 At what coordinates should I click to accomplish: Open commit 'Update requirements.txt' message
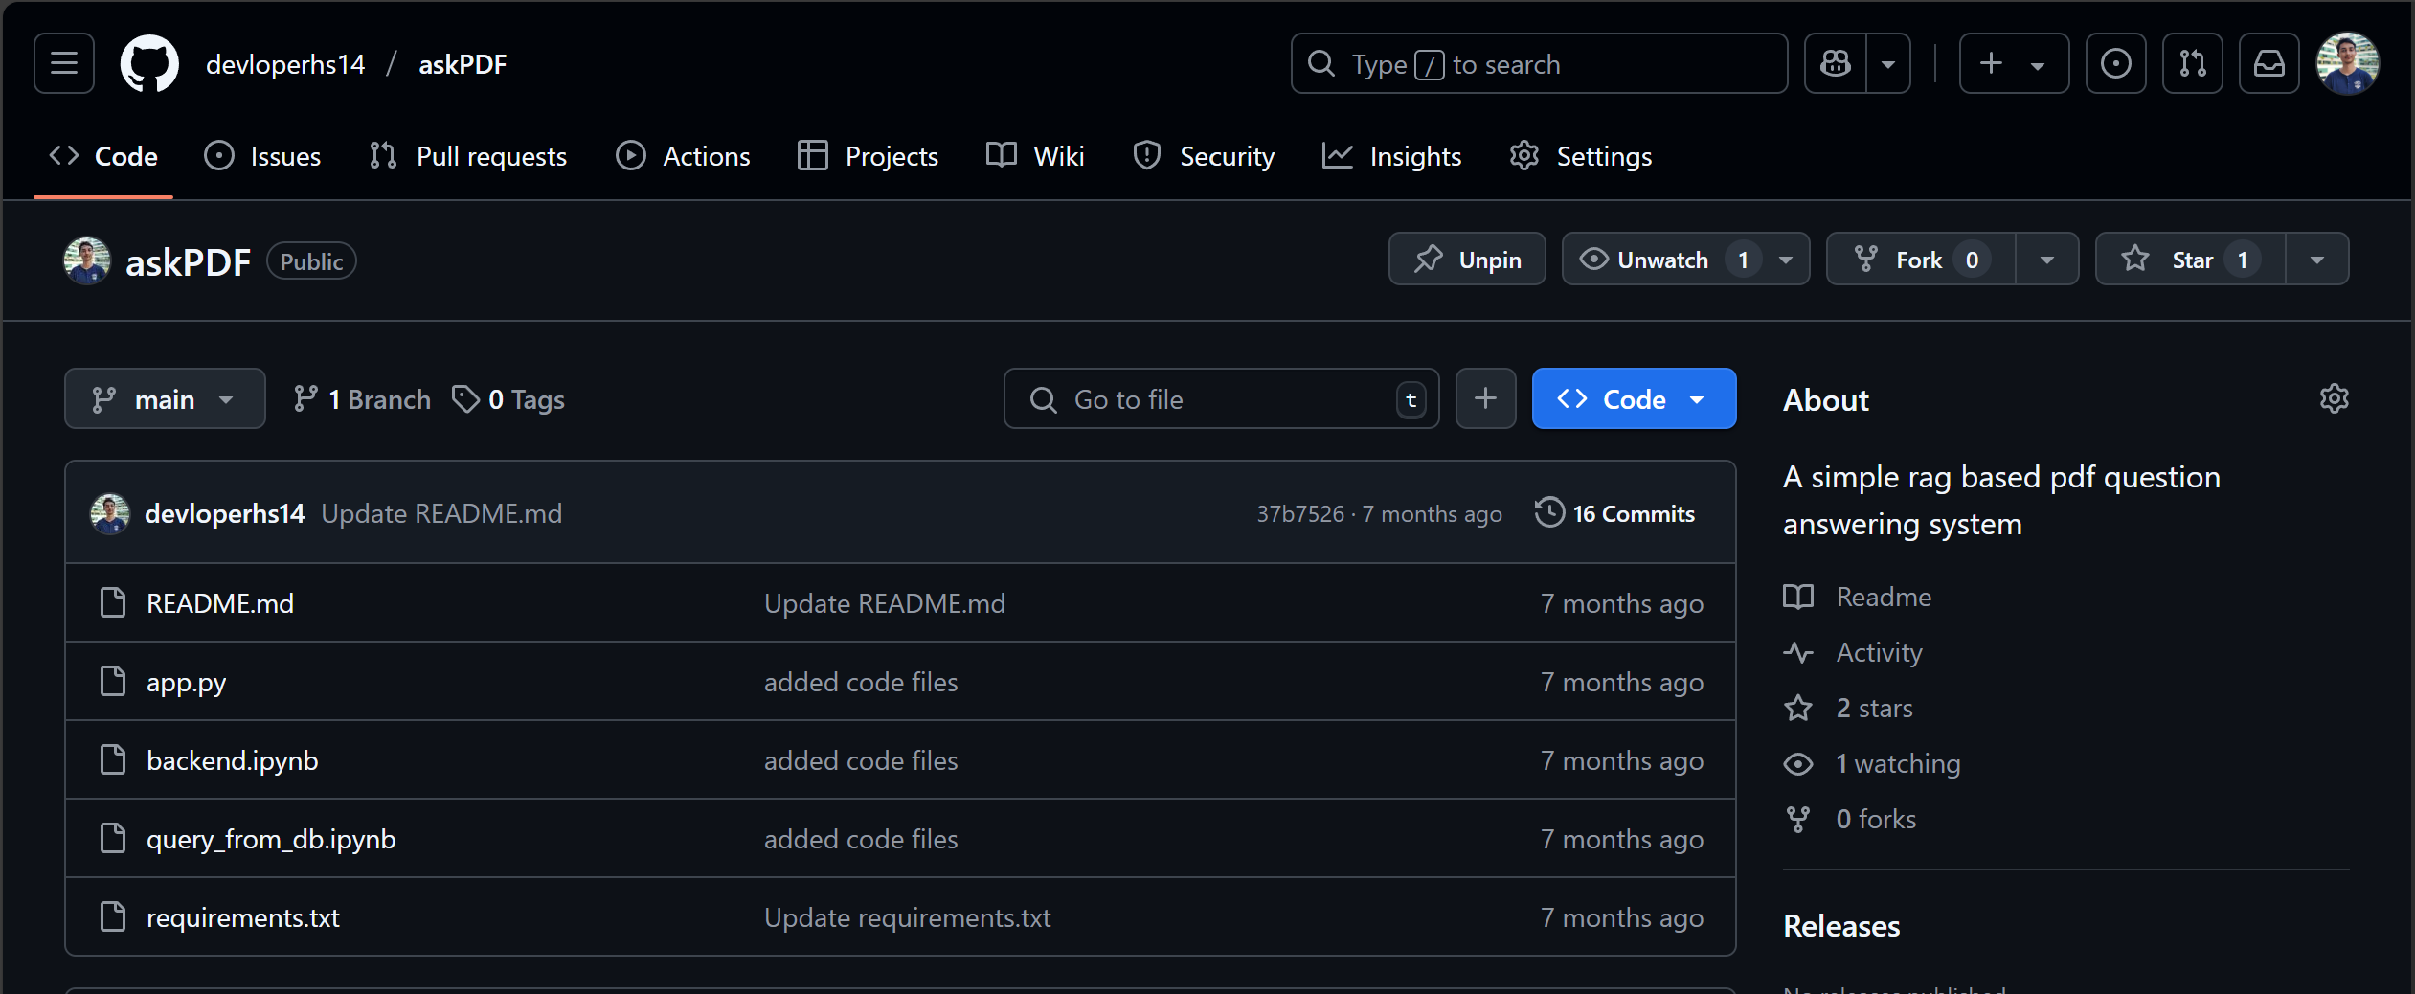point(908,917)
